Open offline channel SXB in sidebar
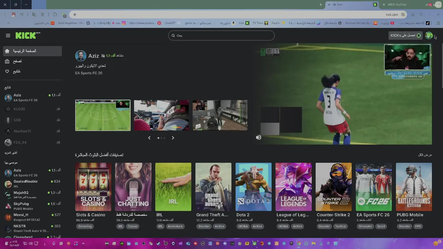This screenshot has width=443, height=249. click(x=33, y=120)
